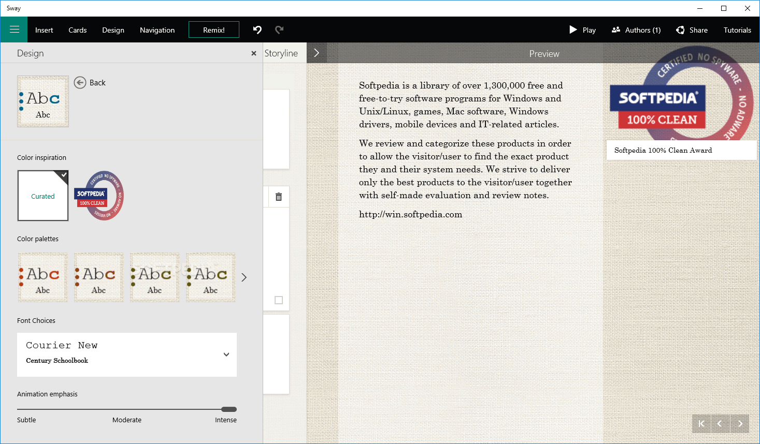Click the Animation emphasis slider handle
Viewport: 760px width, 444px height.
click(x=229, y=409)
